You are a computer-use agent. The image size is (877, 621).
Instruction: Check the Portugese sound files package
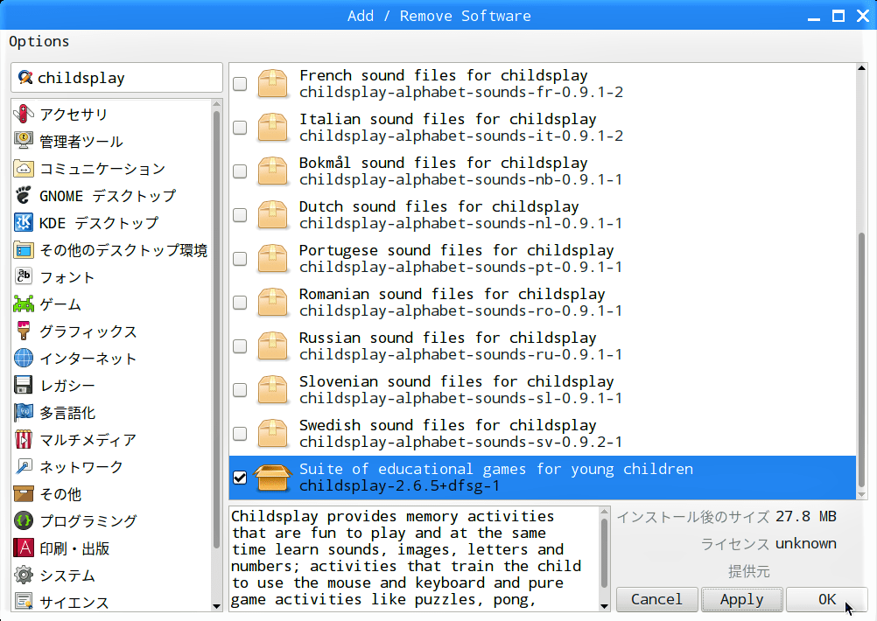tap(240, 258)
